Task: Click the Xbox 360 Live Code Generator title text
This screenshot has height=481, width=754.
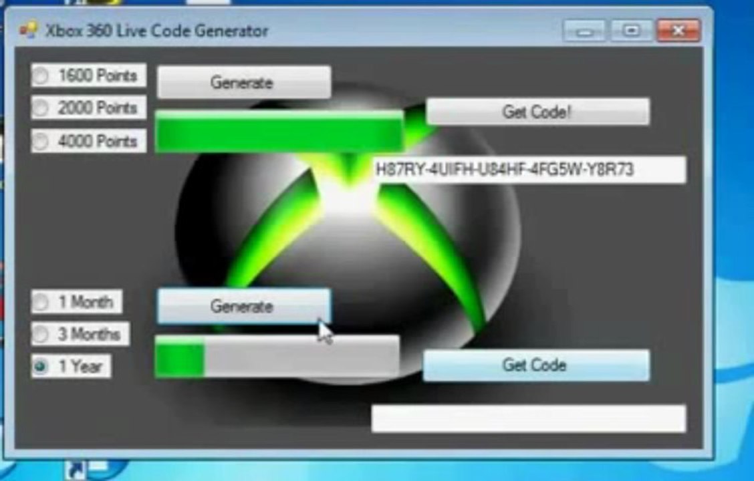Action: coord(157,31)
